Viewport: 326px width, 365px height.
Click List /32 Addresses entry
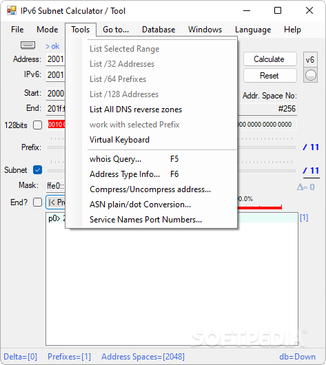click(x=152, y=64)
